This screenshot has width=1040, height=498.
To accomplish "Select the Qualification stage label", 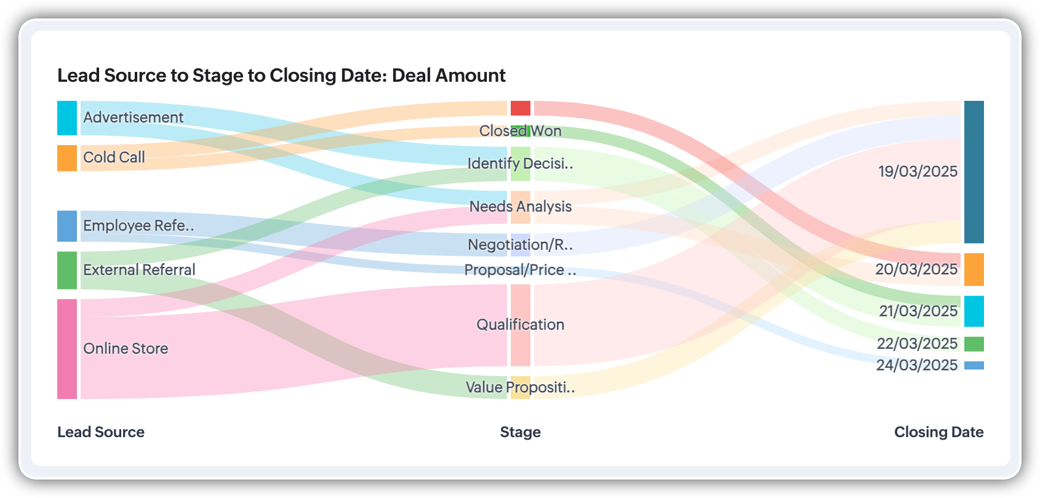I will coord(520,325).
